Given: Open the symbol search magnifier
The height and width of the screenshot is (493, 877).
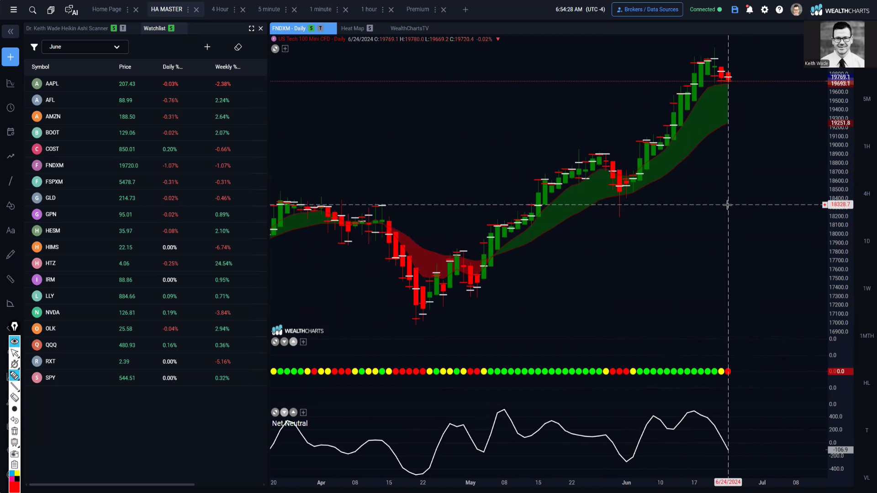Looking at the screenshot, I should pos(32,10).
